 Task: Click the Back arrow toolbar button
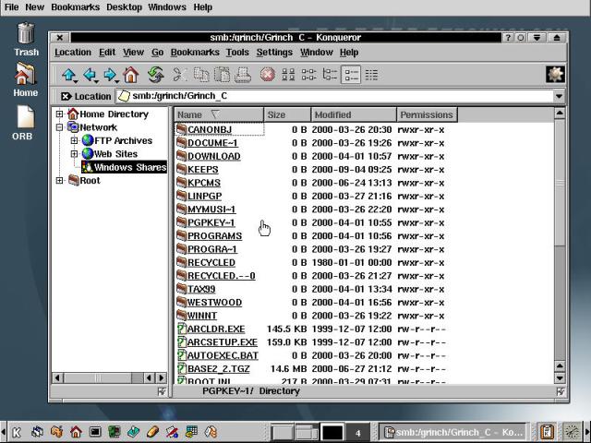90,75
